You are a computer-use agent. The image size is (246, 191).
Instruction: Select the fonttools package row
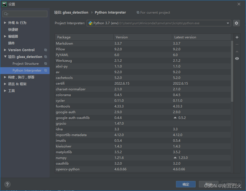[143, 106]
